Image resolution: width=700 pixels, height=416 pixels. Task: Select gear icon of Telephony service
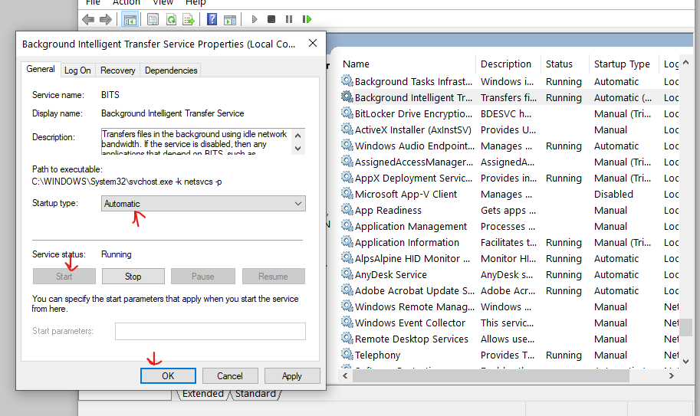click(x=347, y=354)
